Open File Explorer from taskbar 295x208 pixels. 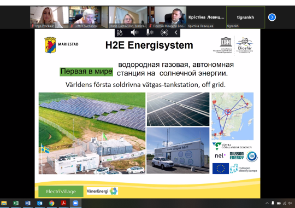point(4,203)
